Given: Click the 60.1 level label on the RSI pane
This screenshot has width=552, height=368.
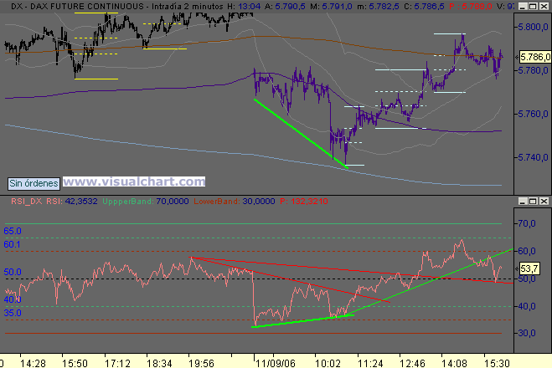Looking at the screenshot, I should (12, 244).
